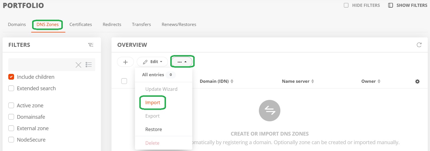The height and width of the screenshot is (151, 430).
Task: Click the Show Filters layout icon
Action: [x=390, y=5]
